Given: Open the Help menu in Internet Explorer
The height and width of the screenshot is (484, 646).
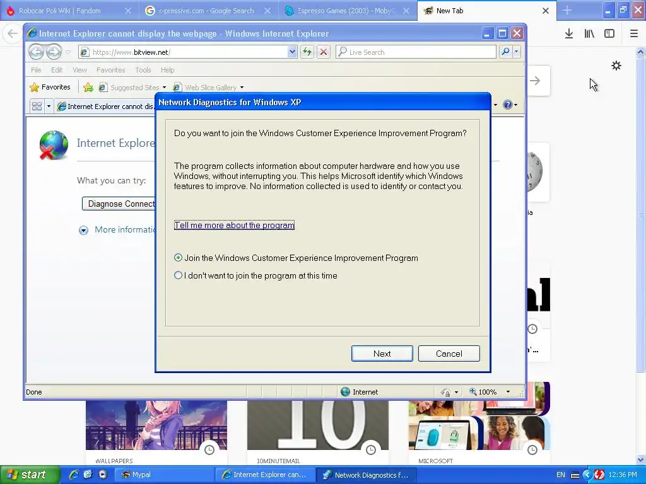Looking at the screenshot, I should click(167, 70).
